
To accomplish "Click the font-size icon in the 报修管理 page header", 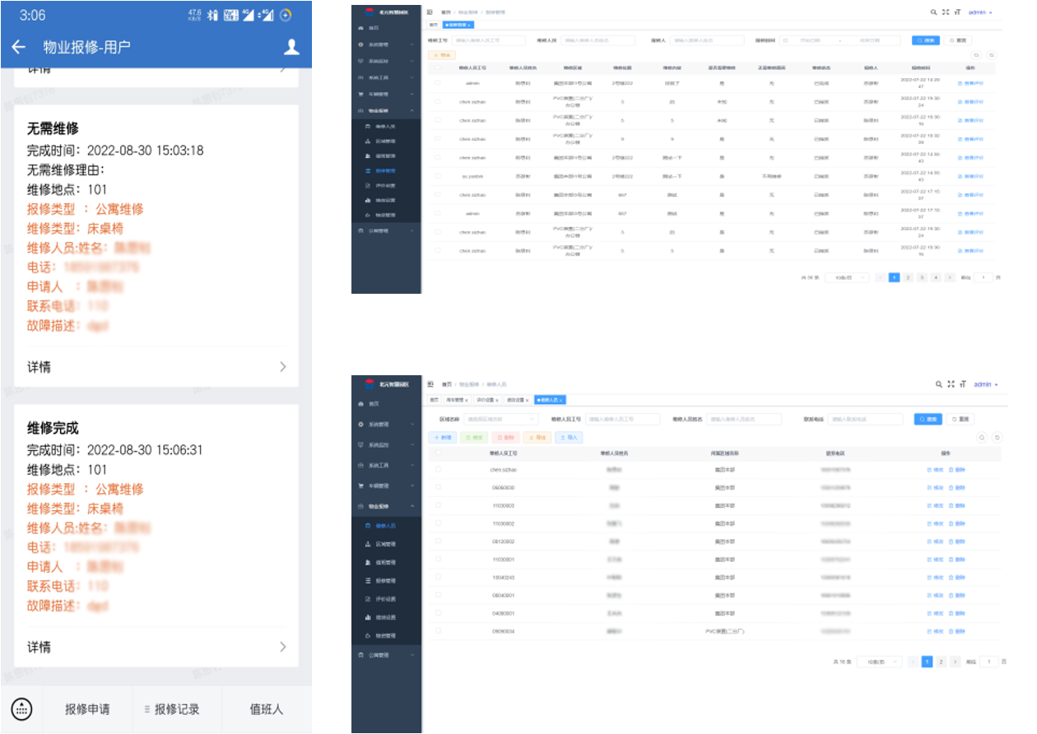I will point(958,12).
